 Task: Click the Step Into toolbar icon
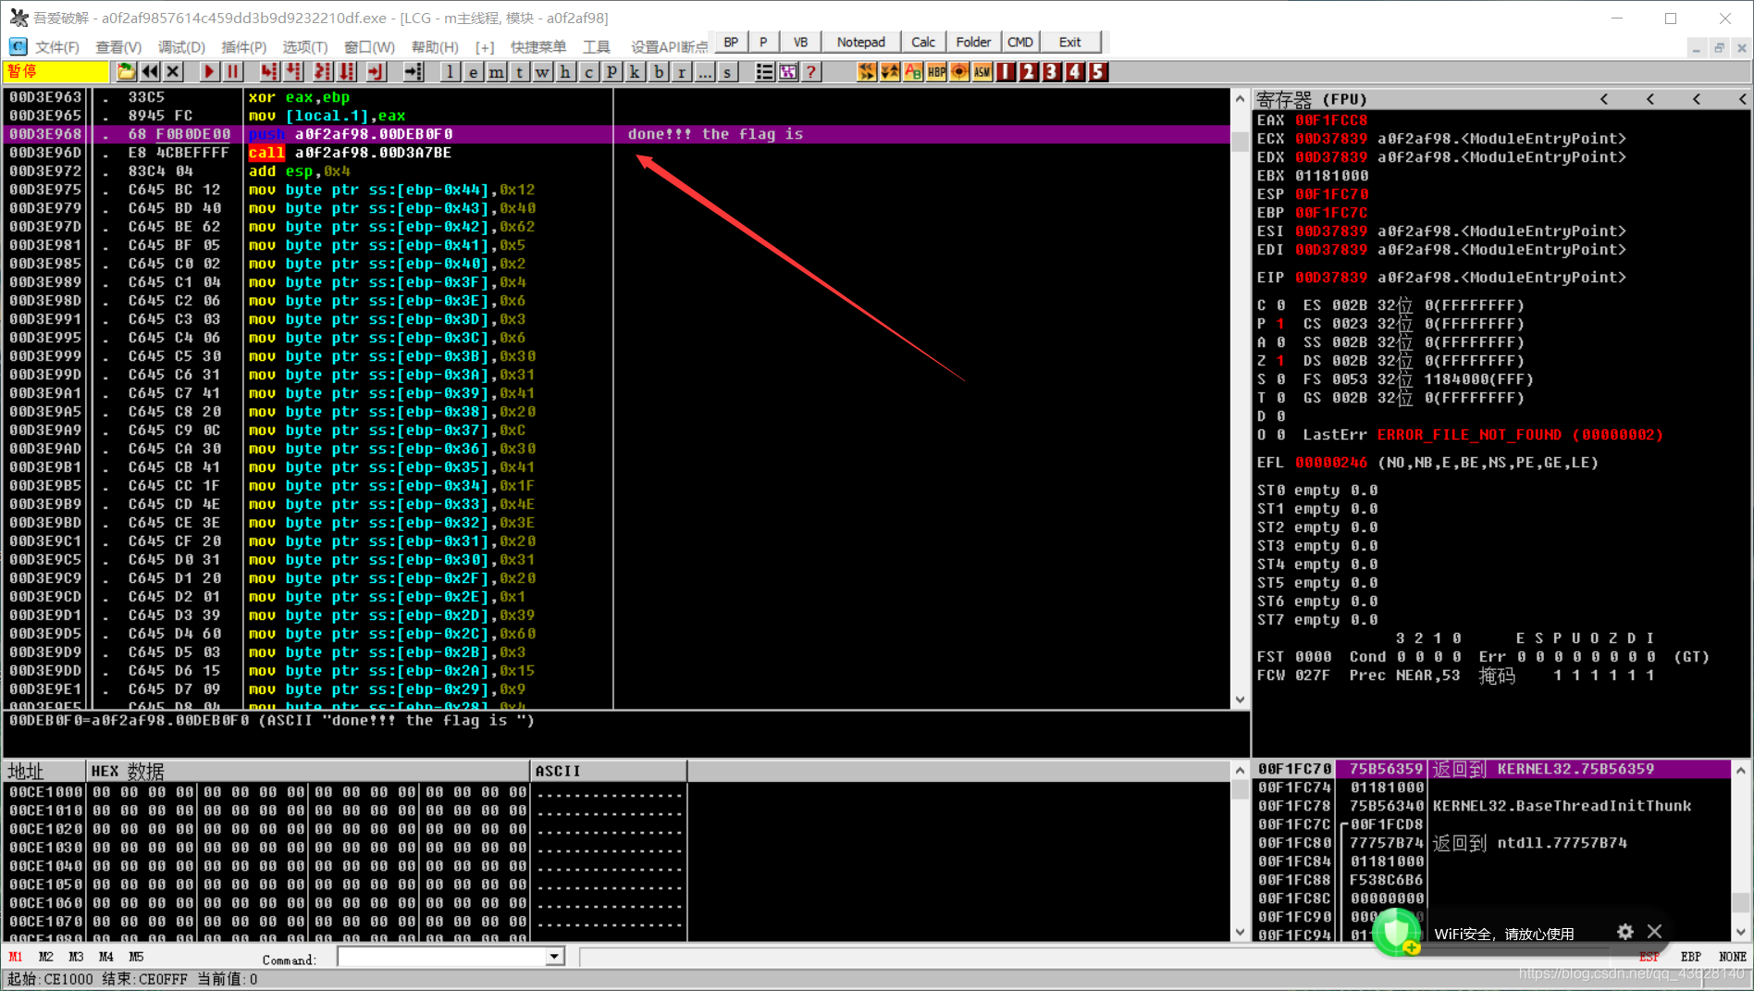tap(268, 72)
